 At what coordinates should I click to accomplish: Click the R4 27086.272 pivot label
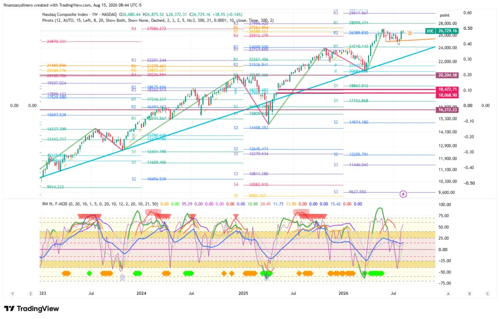coord(148,29)
